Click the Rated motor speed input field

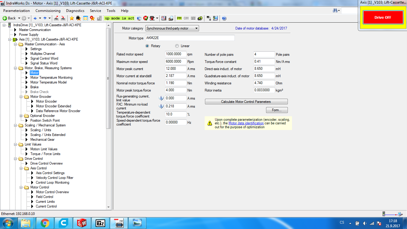coord(175,54)
